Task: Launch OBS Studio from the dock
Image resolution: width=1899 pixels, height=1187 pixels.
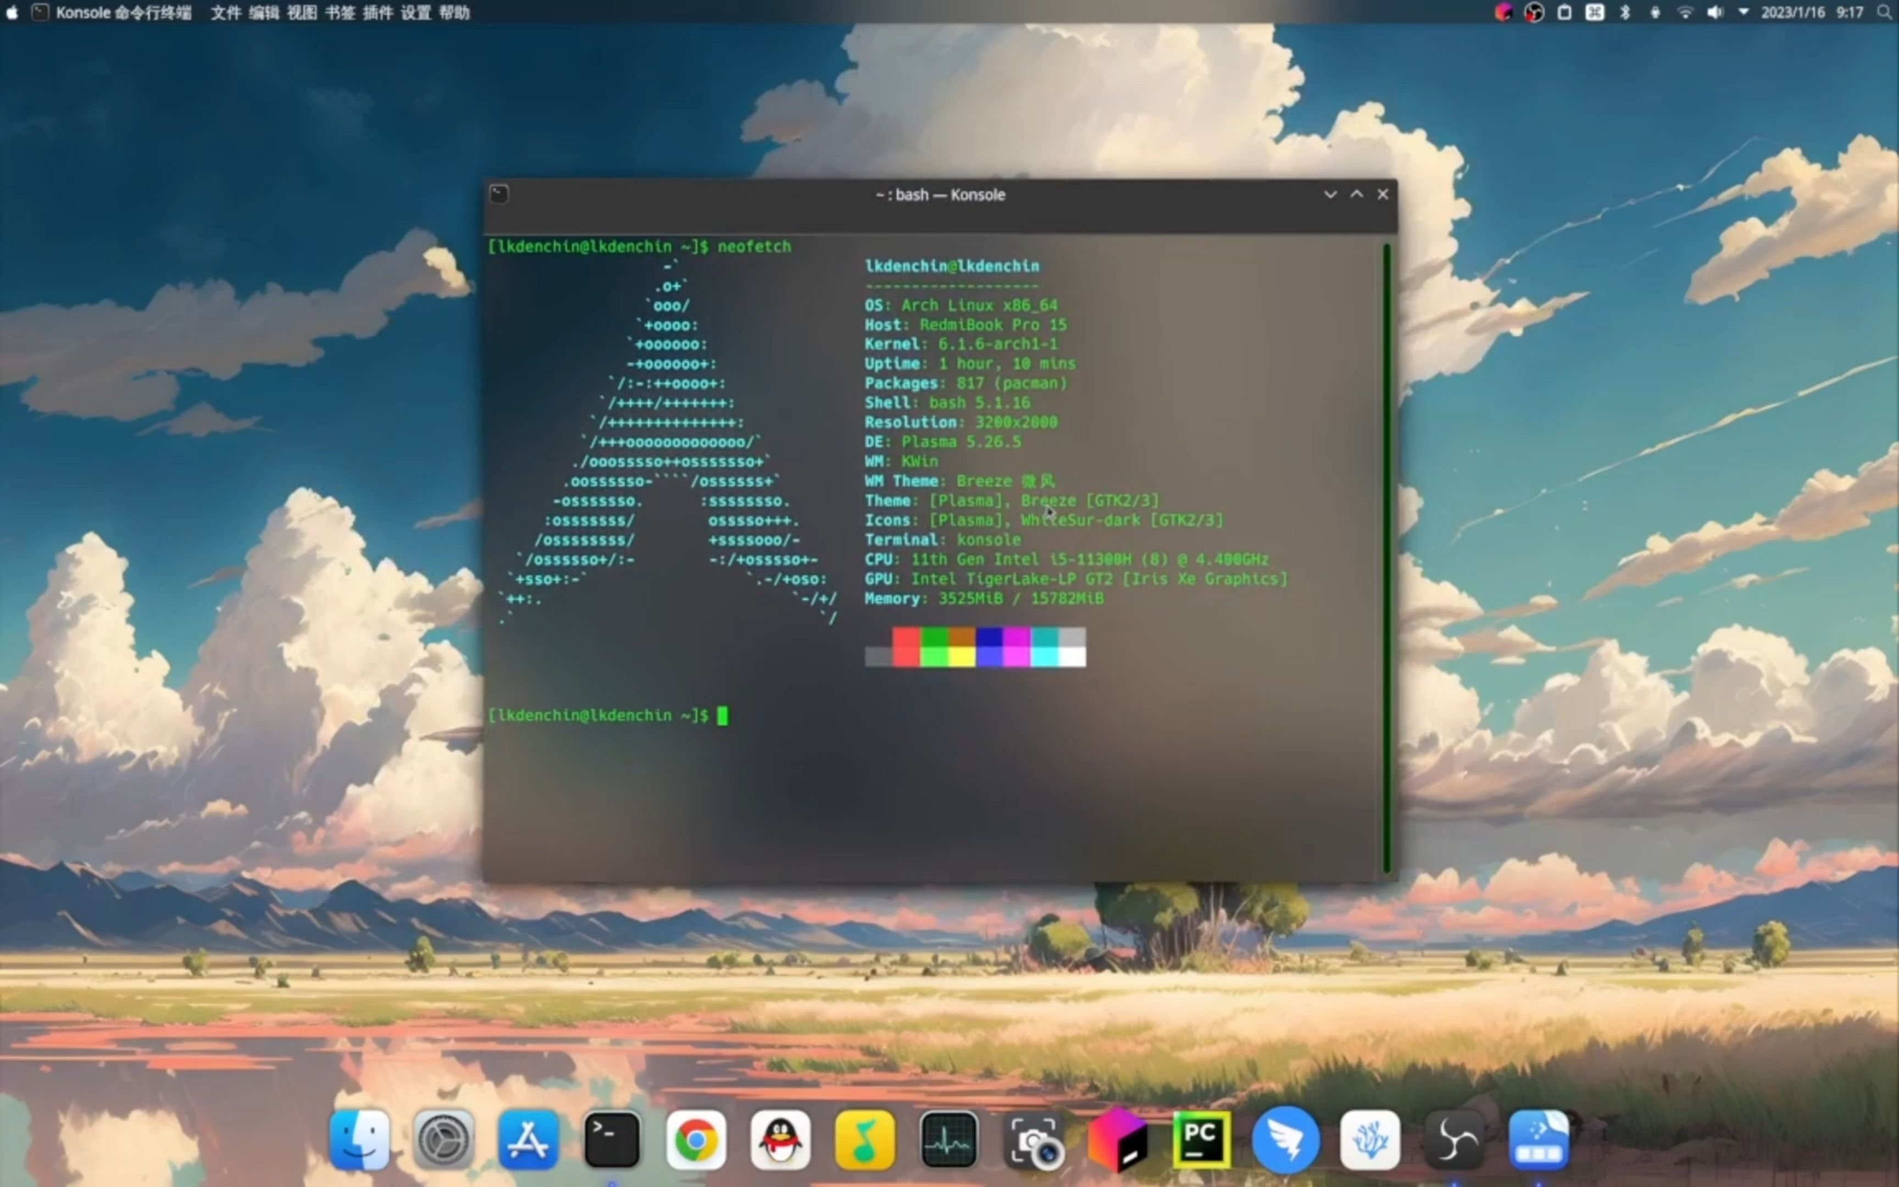Action: click(x=1454, y=1139)
